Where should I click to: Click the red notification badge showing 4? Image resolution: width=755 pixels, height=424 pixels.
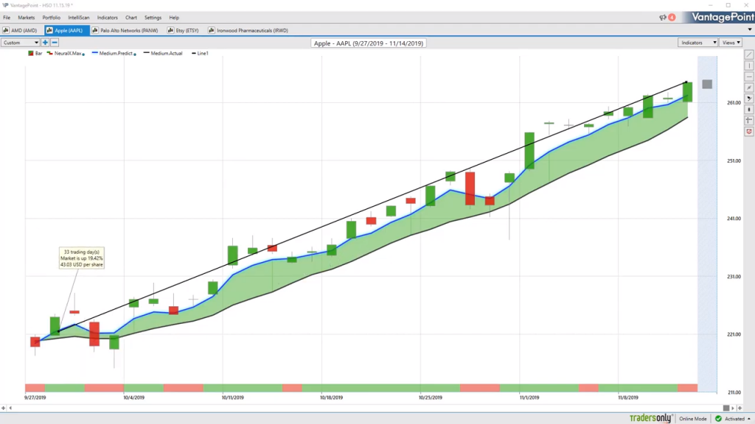click(672, 18)
